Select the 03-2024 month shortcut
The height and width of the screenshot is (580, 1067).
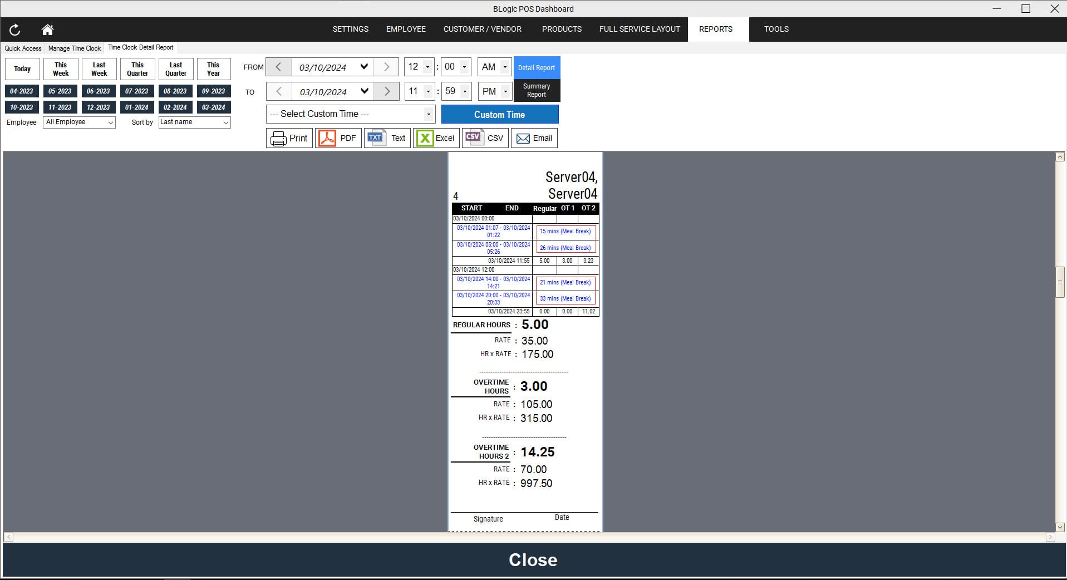214,107
